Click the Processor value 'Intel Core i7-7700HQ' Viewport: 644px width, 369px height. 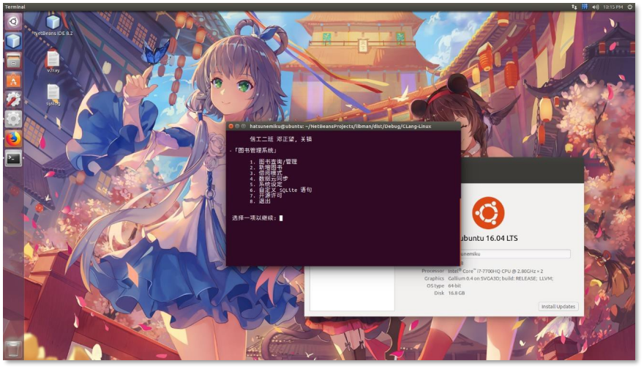coord(495,271)
